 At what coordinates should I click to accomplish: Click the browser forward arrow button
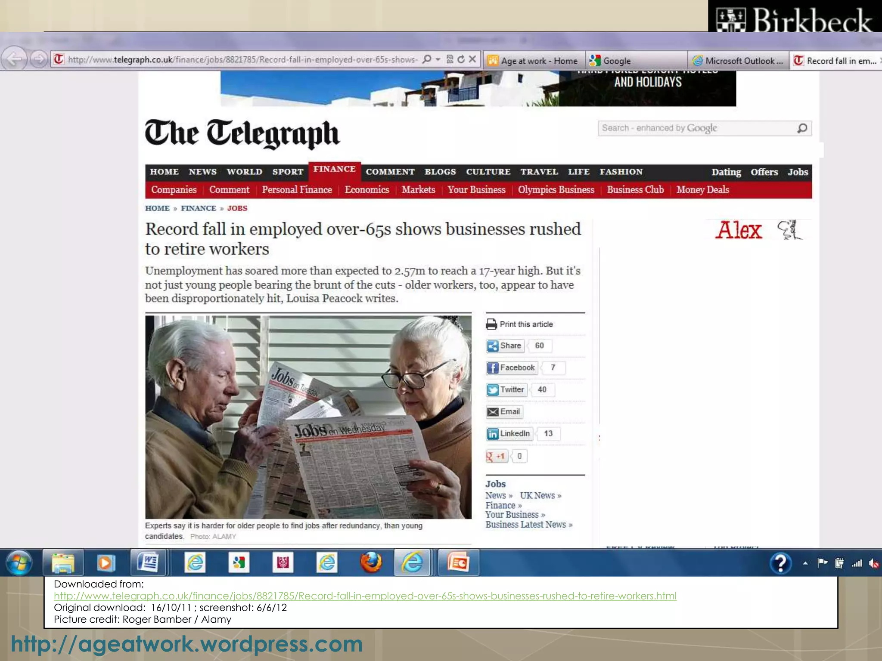point(39,59)
